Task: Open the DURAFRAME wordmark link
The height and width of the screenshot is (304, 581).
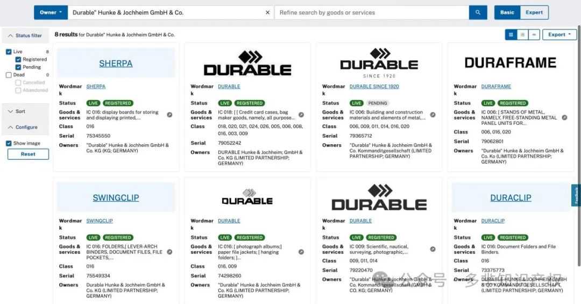Action: tap(496, 87)
